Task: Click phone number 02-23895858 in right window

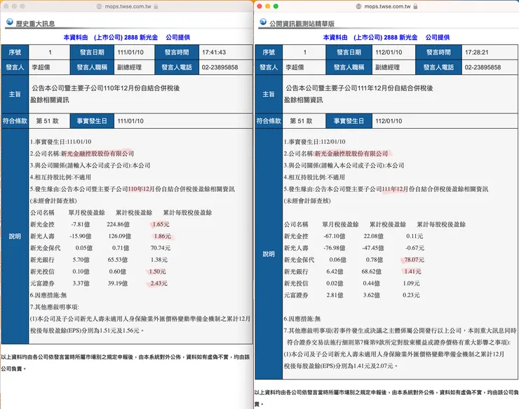Action: 483,67
